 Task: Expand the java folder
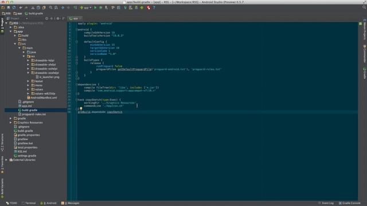(x=24, y=52)
